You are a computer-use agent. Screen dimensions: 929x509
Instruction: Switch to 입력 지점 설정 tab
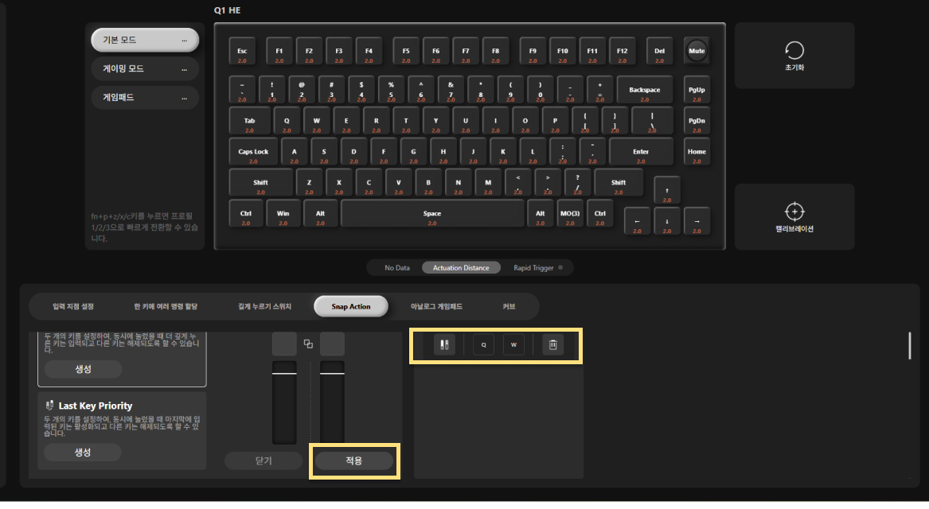73,306
